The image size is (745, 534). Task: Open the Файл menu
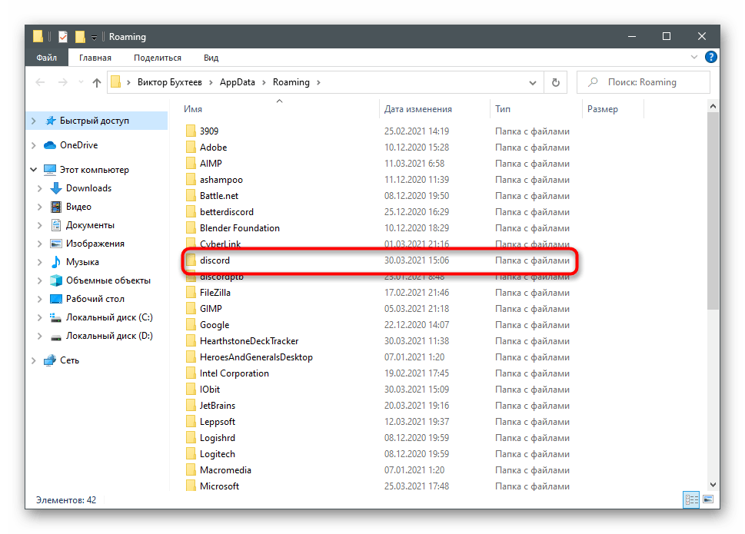pyautogui.click(x=46, y=58)
